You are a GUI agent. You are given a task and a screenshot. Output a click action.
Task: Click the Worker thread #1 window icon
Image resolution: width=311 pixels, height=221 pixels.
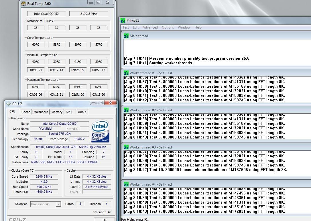(x=126, y=73)
